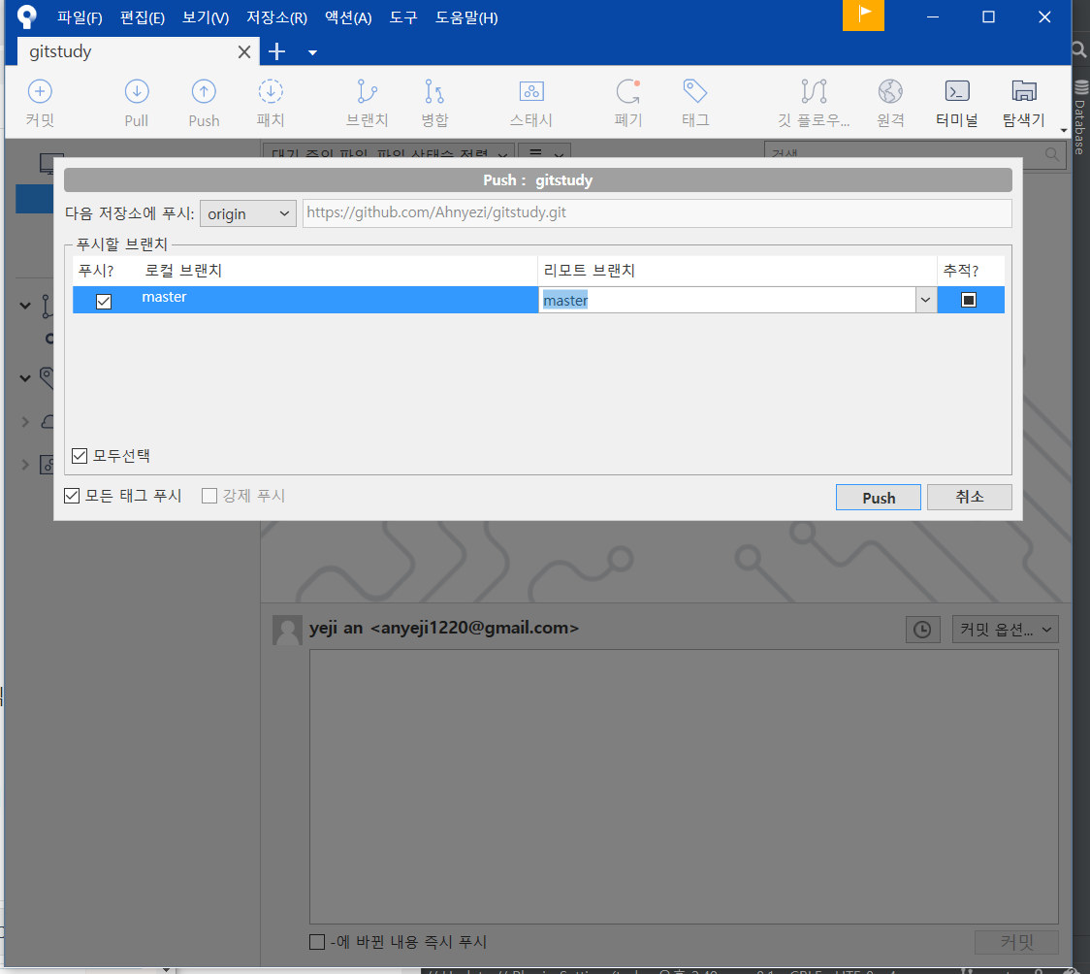Open the 액션(A) menu
Screen dimensions: 1090x974
(347, 17)
